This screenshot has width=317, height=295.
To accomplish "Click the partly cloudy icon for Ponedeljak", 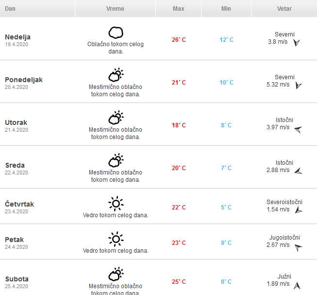I will click(116, 75).
